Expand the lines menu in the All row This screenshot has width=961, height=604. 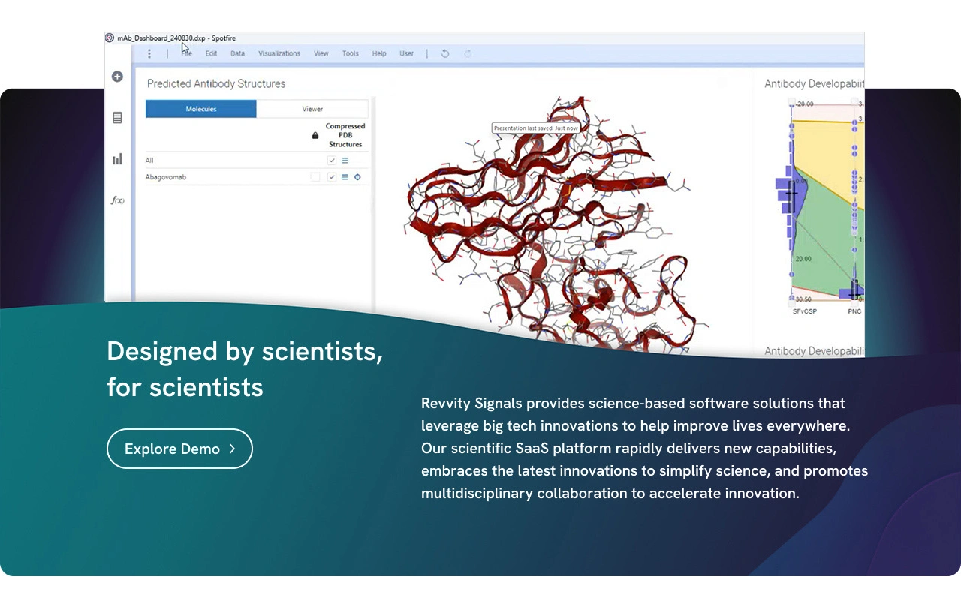(345, 161)
